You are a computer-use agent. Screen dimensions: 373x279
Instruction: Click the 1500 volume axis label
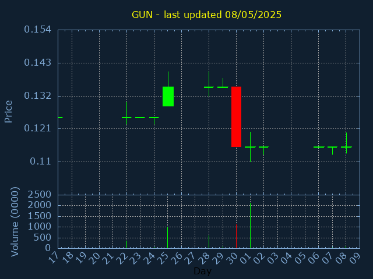40,216
